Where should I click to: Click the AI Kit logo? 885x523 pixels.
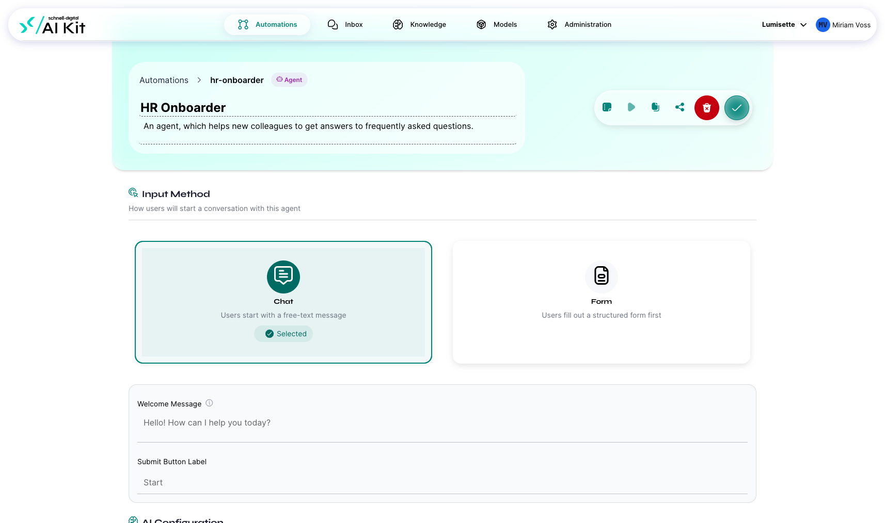tap(52, 25)
